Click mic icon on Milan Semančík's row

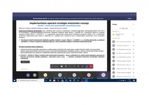(134, 61)
